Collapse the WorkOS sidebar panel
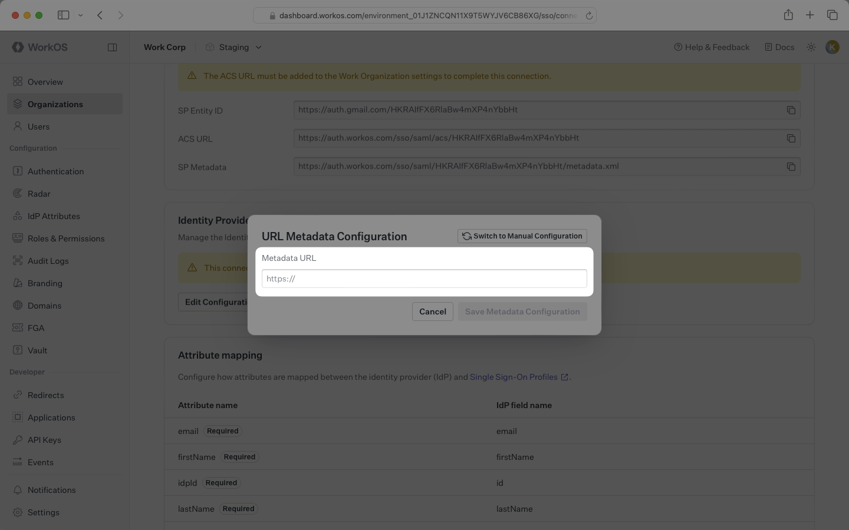This screenshot has height=530, width=849. (x=112, y=47)
